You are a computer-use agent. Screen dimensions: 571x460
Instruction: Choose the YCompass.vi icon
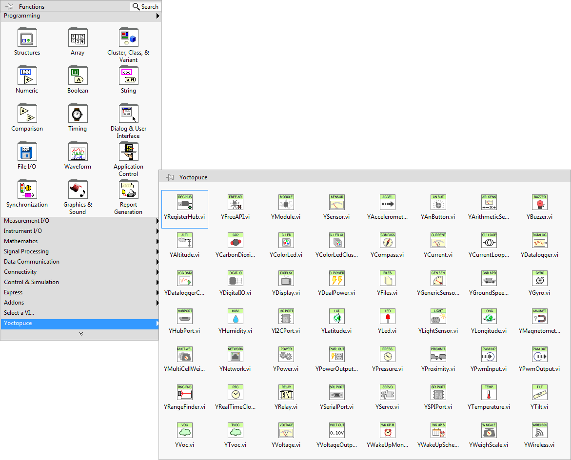pyautogui.click(x=387, y=240)
